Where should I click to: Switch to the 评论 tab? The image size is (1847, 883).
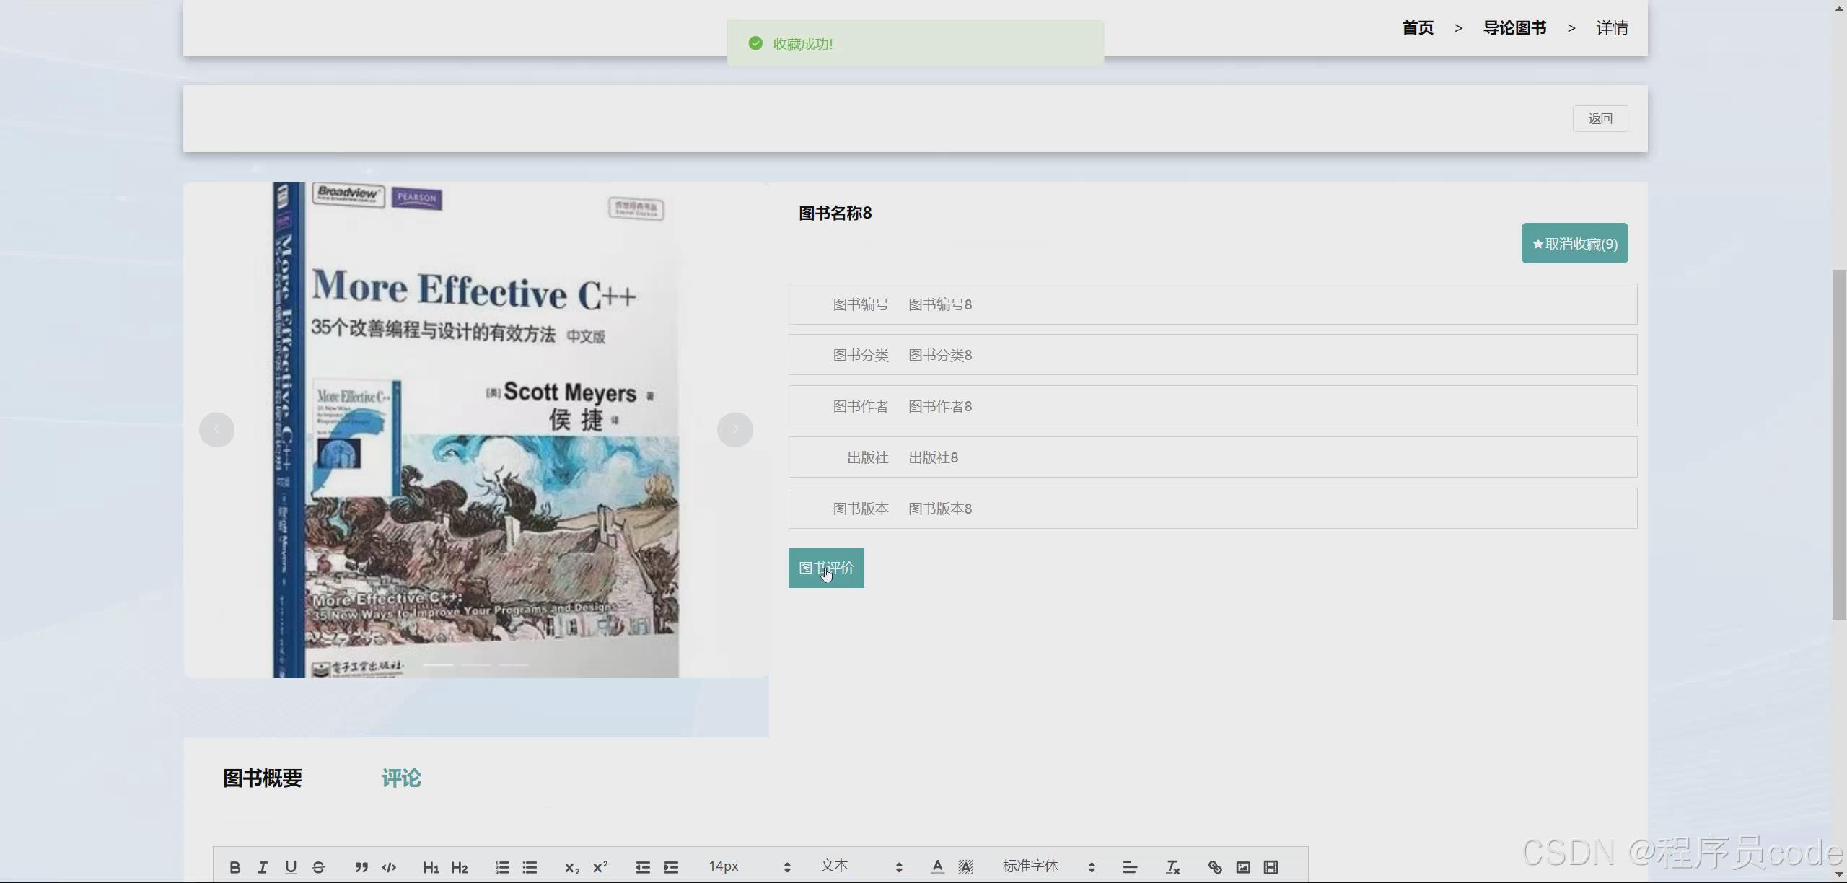point(401,778)
